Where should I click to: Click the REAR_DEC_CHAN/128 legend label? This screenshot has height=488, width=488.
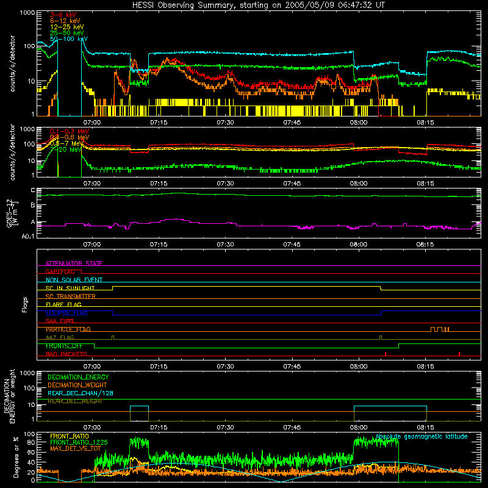pos(81,393)
